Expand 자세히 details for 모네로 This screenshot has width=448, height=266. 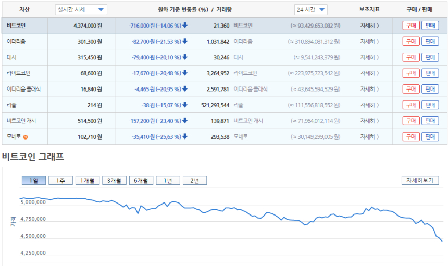click(369, 137)
